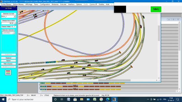Open the Itinéraires menu
This screenshot has width=182, height=102.
tap(55, 4)
